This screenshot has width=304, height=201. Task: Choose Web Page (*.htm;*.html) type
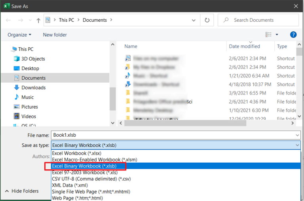(176, 198)
